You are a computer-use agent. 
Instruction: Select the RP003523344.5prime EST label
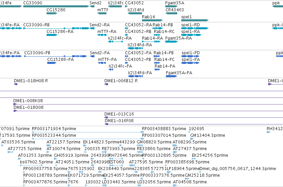tap(54, 135)
